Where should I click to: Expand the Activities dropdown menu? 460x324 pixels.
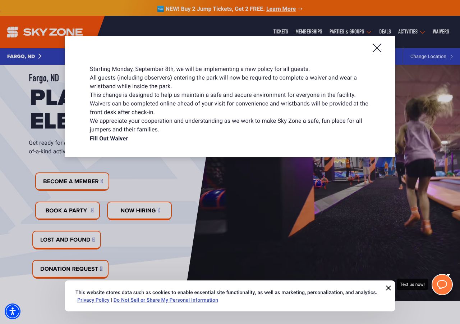pyautogui.click(x=411, y=32)
